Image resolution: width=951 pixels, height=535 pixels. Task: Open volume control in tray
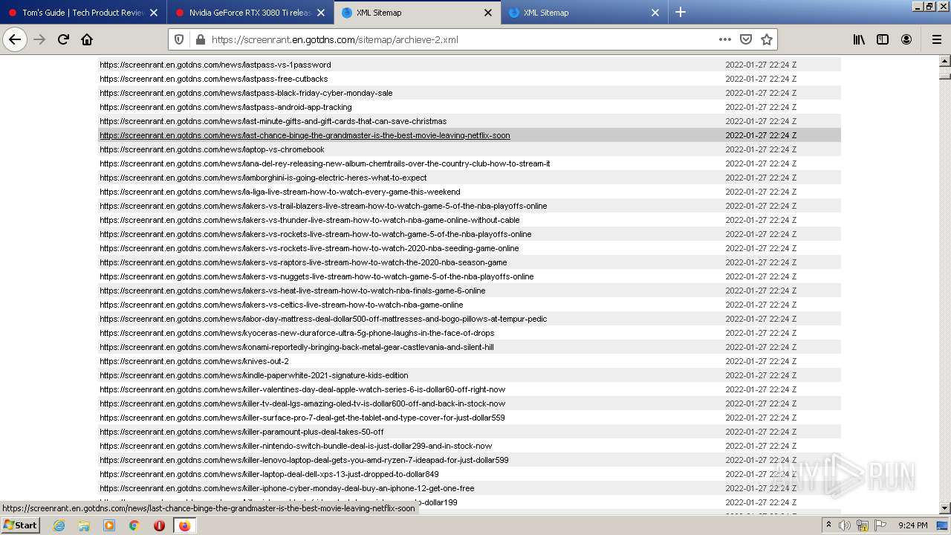point(845,525)
